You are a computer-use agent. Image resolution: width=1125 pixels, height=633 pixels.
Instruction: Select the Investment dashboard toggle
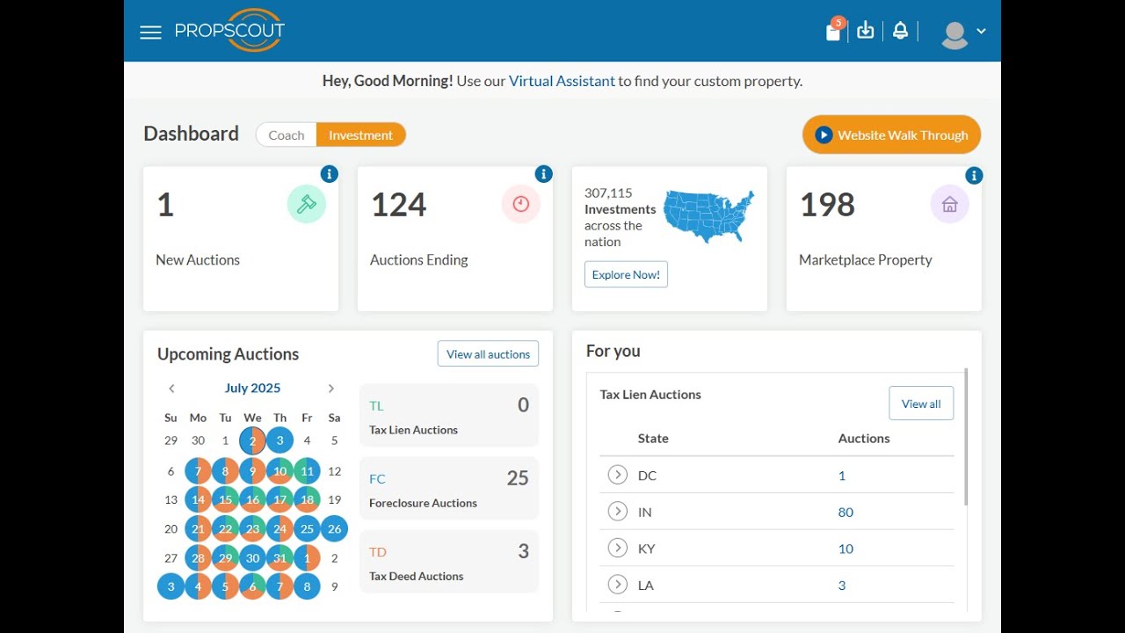[x=360, y=135]
